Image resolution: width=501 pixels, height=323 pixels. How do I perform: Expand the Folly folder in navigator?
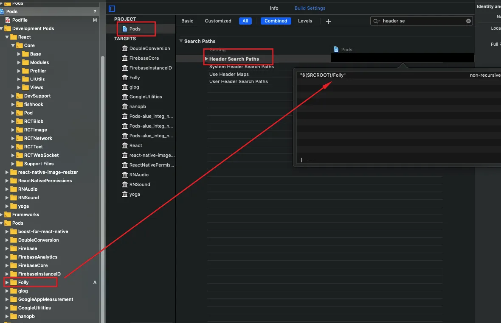tap(7, 282)
